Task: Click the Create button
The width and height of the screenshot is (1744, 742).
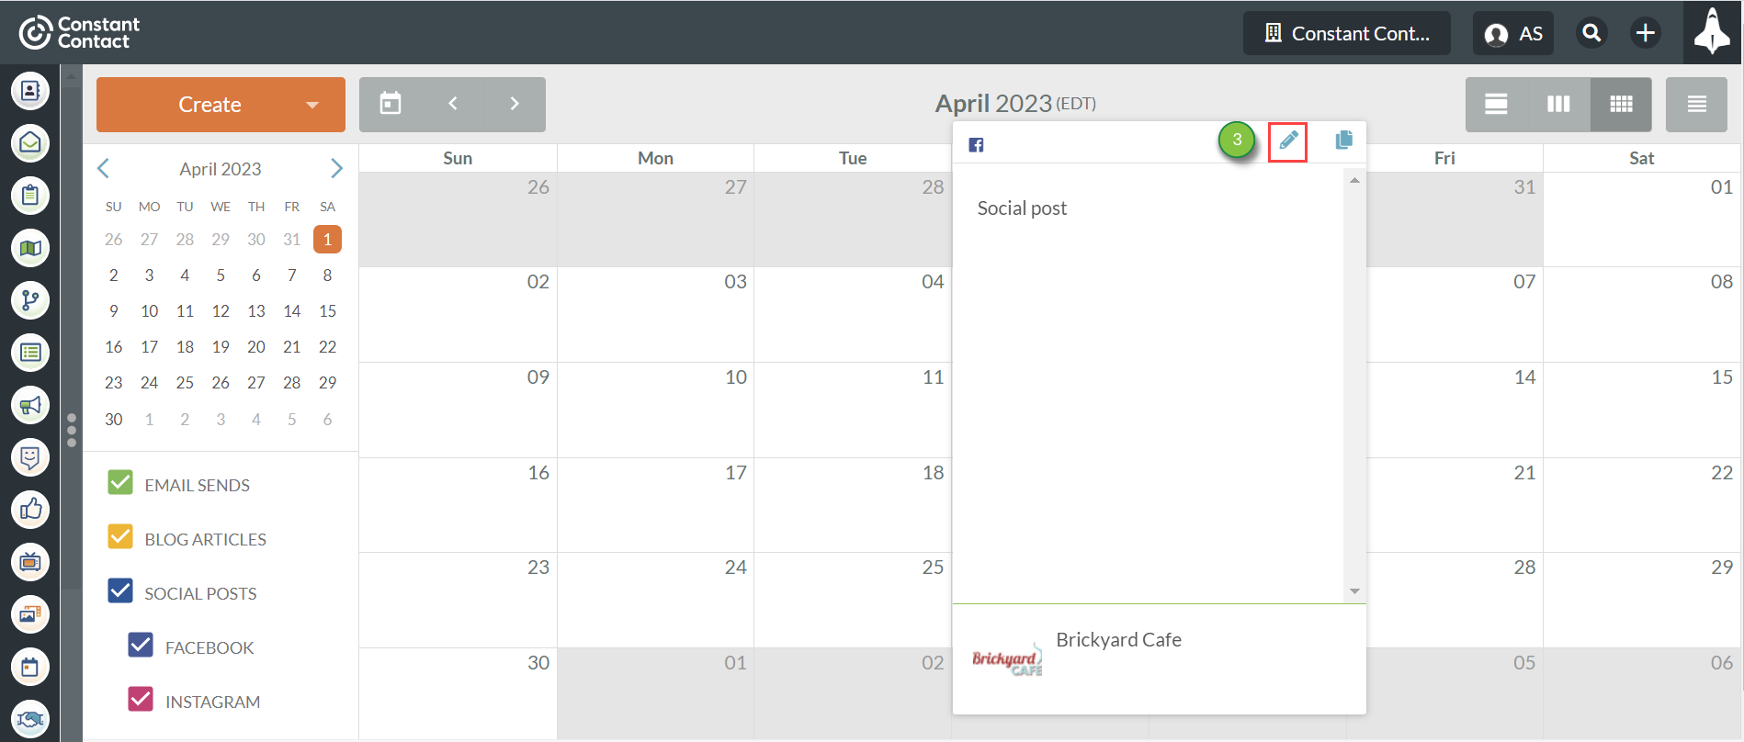Action: (210, 105)
